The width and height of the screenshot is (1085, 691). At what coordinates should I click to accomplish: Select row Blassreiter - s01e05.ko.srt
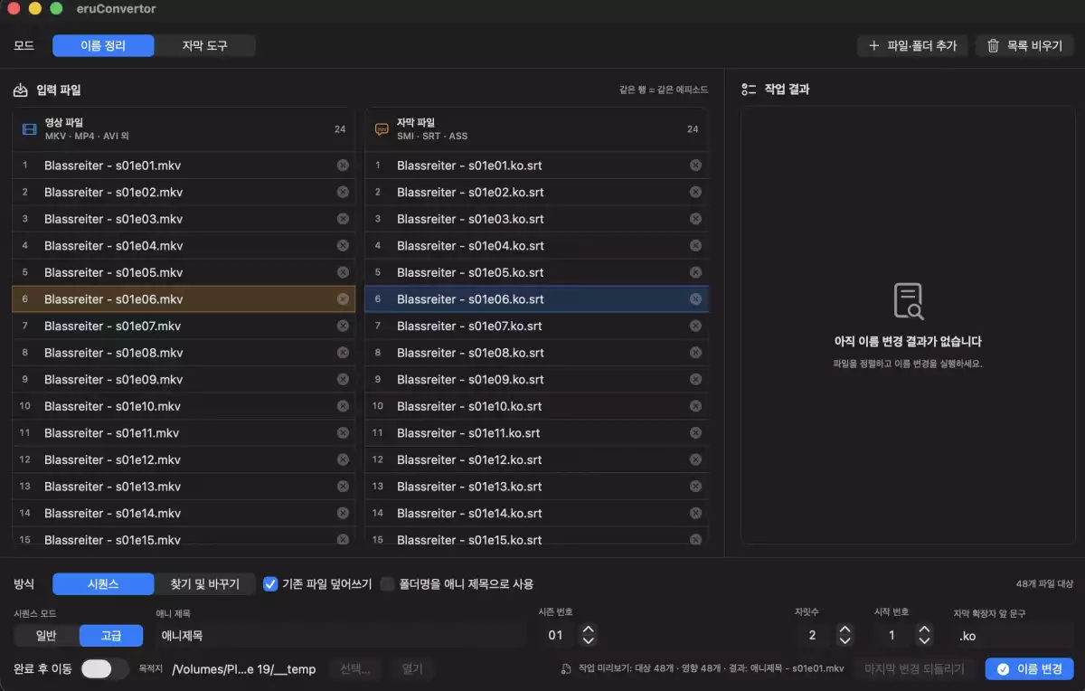[x=537, y=272]
